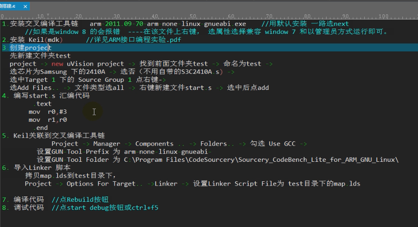Close the open .c file tab
Screen dimensions: 418x227
pyautogui.click(x=25, y=6)
